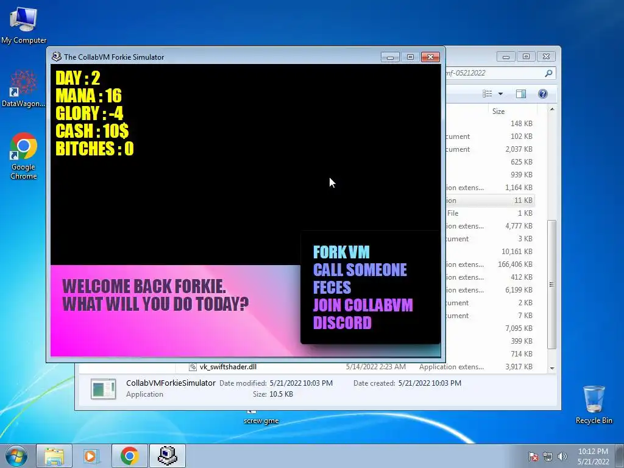This screenshot has height=468, width=624.
Task: Click the MANA : 16 stat
Action: [88, 96]
